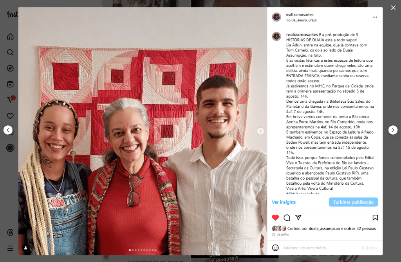401x262 pixels.
Task: Click the comment bubble icon
Action: [x=287, y=217]
